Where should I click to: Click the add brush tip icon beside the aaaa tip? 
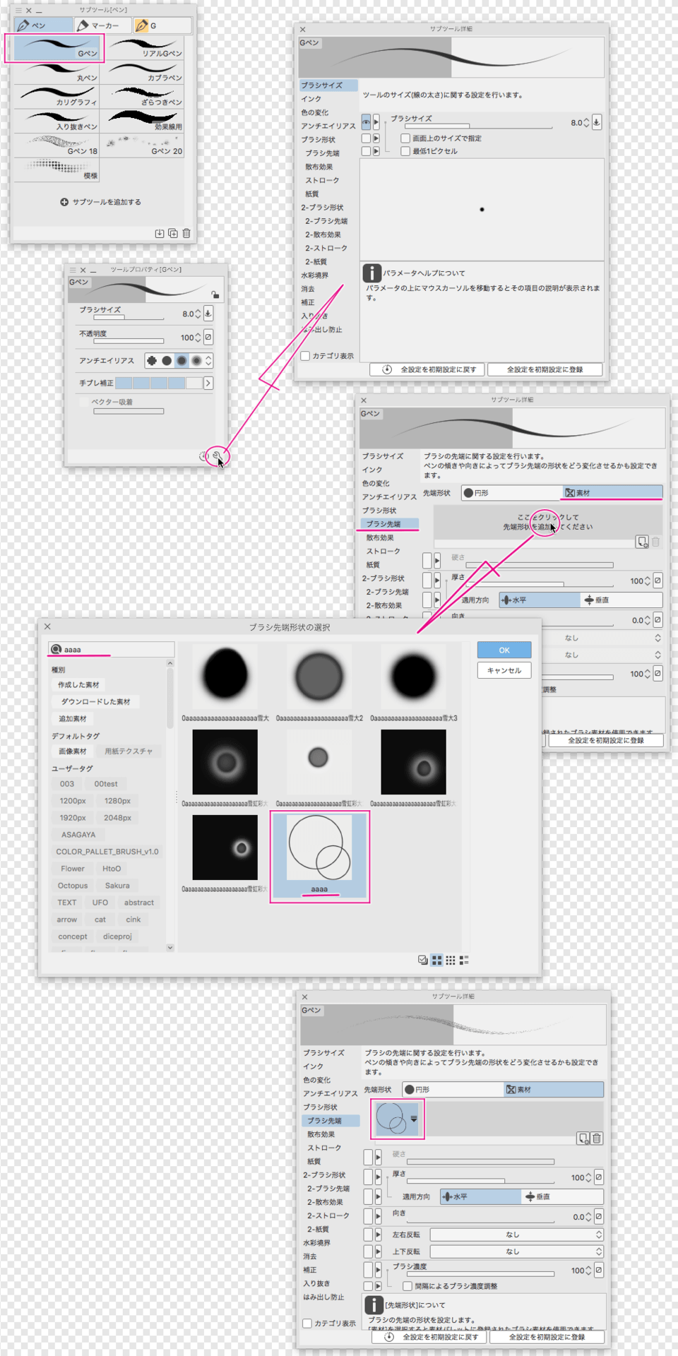(583, 1138)
